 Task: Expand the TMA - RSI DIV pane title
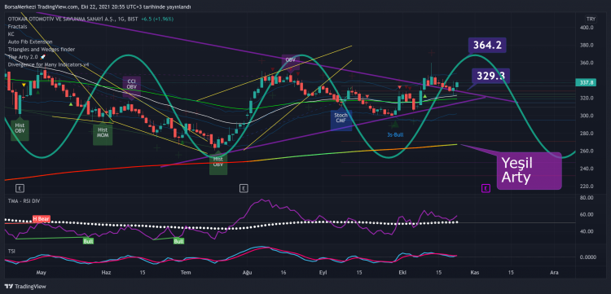pyautogui.click(x=24, y=201)
